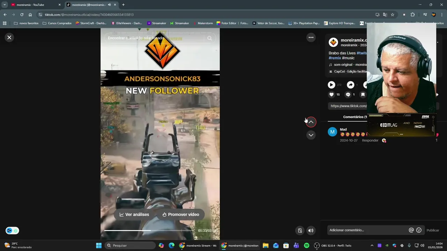Click the Publicar button
447x251 pixels.
coord(433,230)
